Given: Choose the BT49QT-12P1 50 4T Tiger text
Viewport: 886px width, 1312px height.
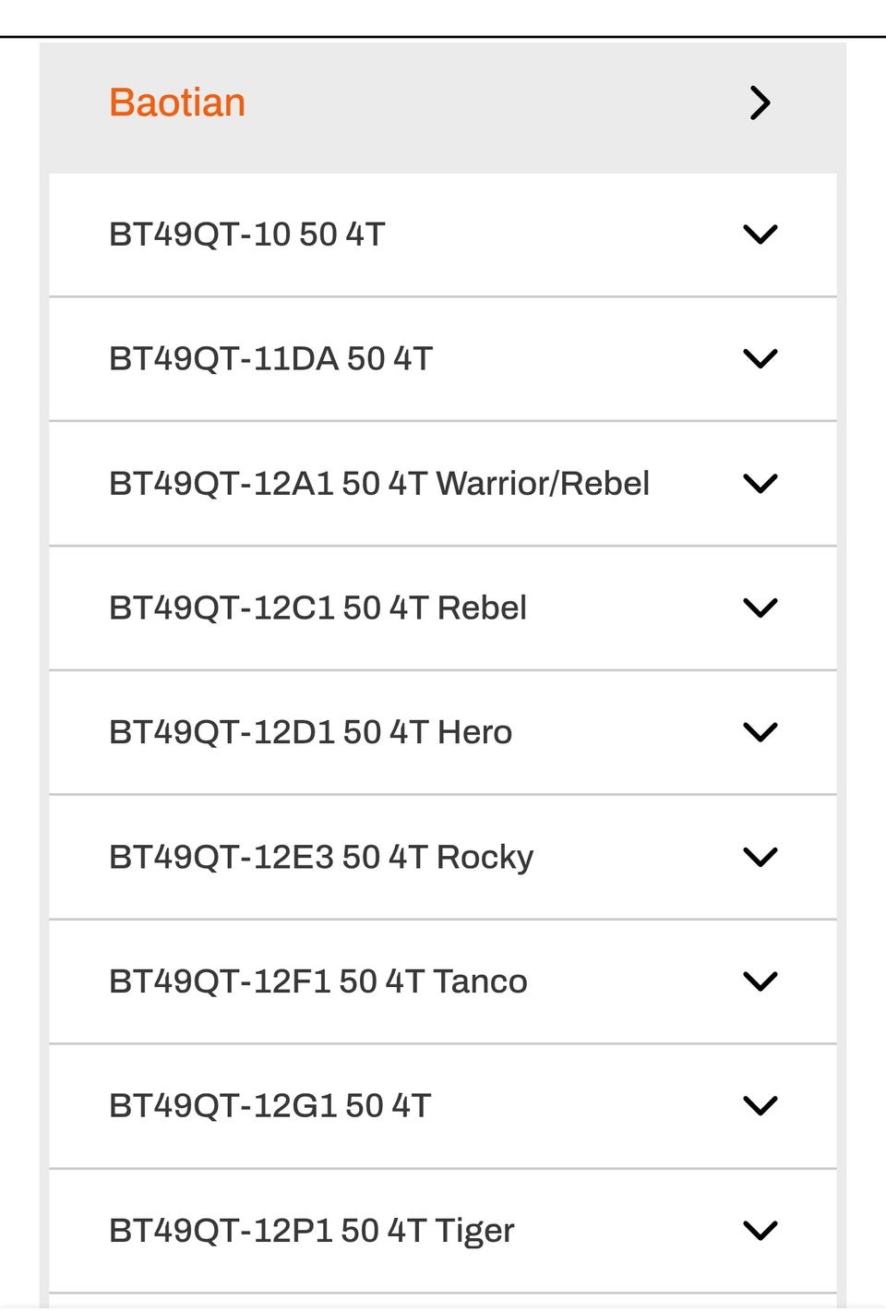Looking at the screenshot, I should (x=311, y=1230).
